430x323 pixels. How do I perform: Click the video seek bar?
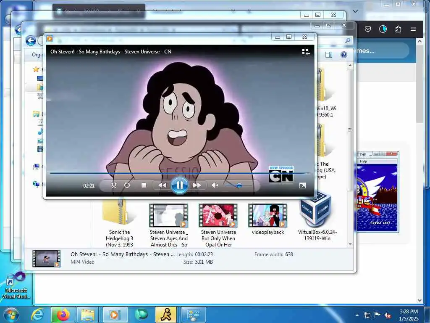[180, 173]
